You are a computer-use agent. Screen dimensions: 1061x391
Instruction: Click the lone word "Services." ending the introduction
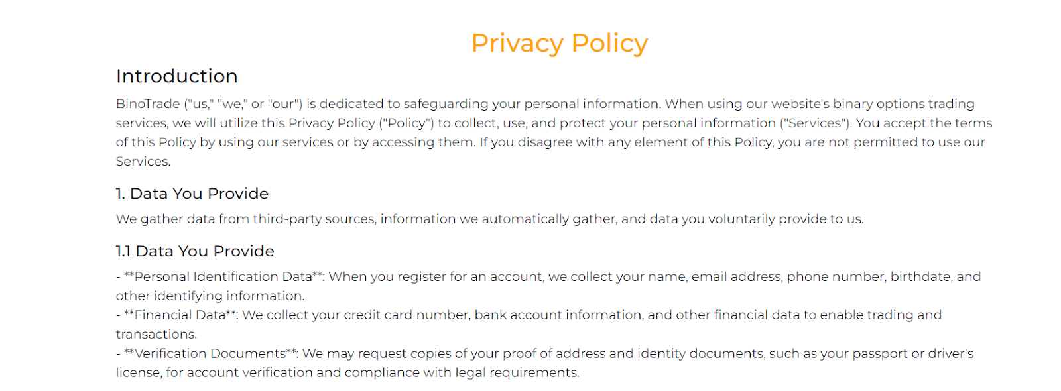tap(143, 162)
